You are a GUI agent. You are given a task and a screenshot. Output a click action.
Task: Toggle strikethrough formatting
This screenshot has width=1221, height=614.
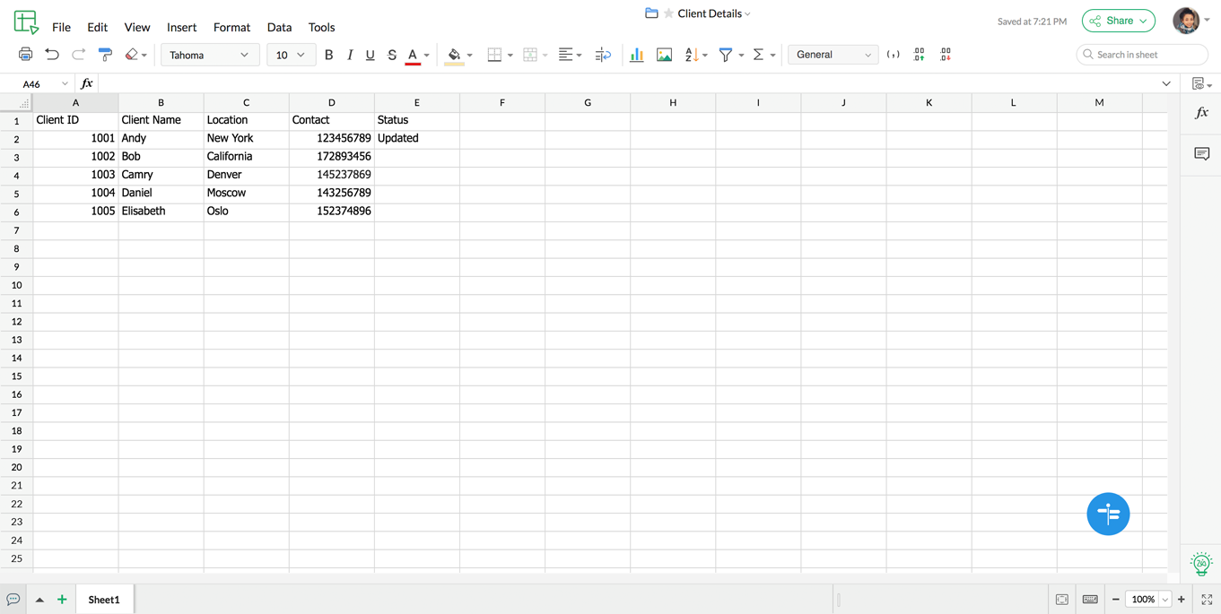click(392, 55)
